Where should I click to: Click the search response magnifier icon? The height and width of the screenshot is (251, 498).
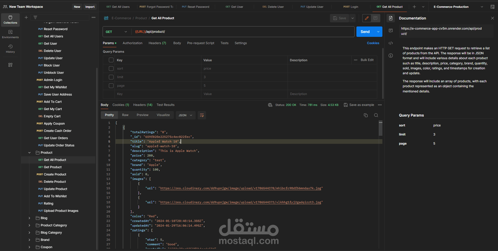click(x=376, y=115)
